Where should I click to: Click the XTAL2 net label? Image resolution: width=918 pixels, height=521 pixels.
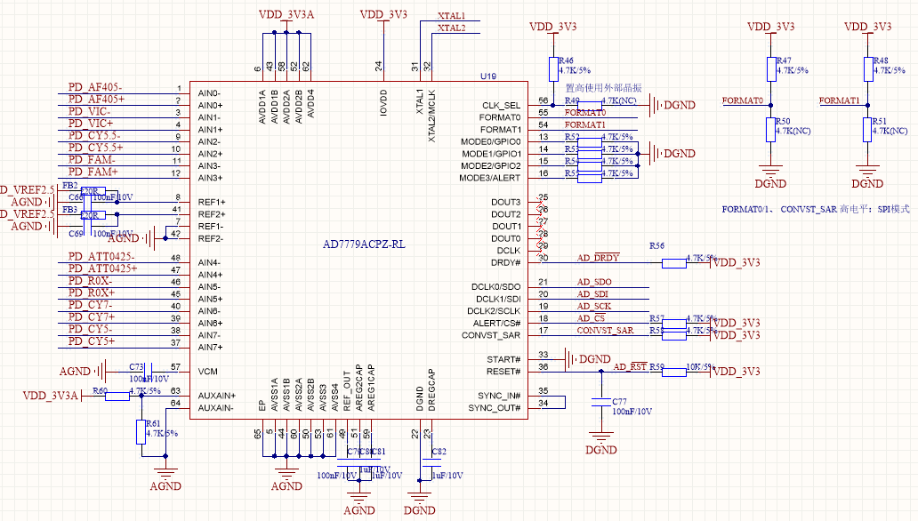[451, 28]
